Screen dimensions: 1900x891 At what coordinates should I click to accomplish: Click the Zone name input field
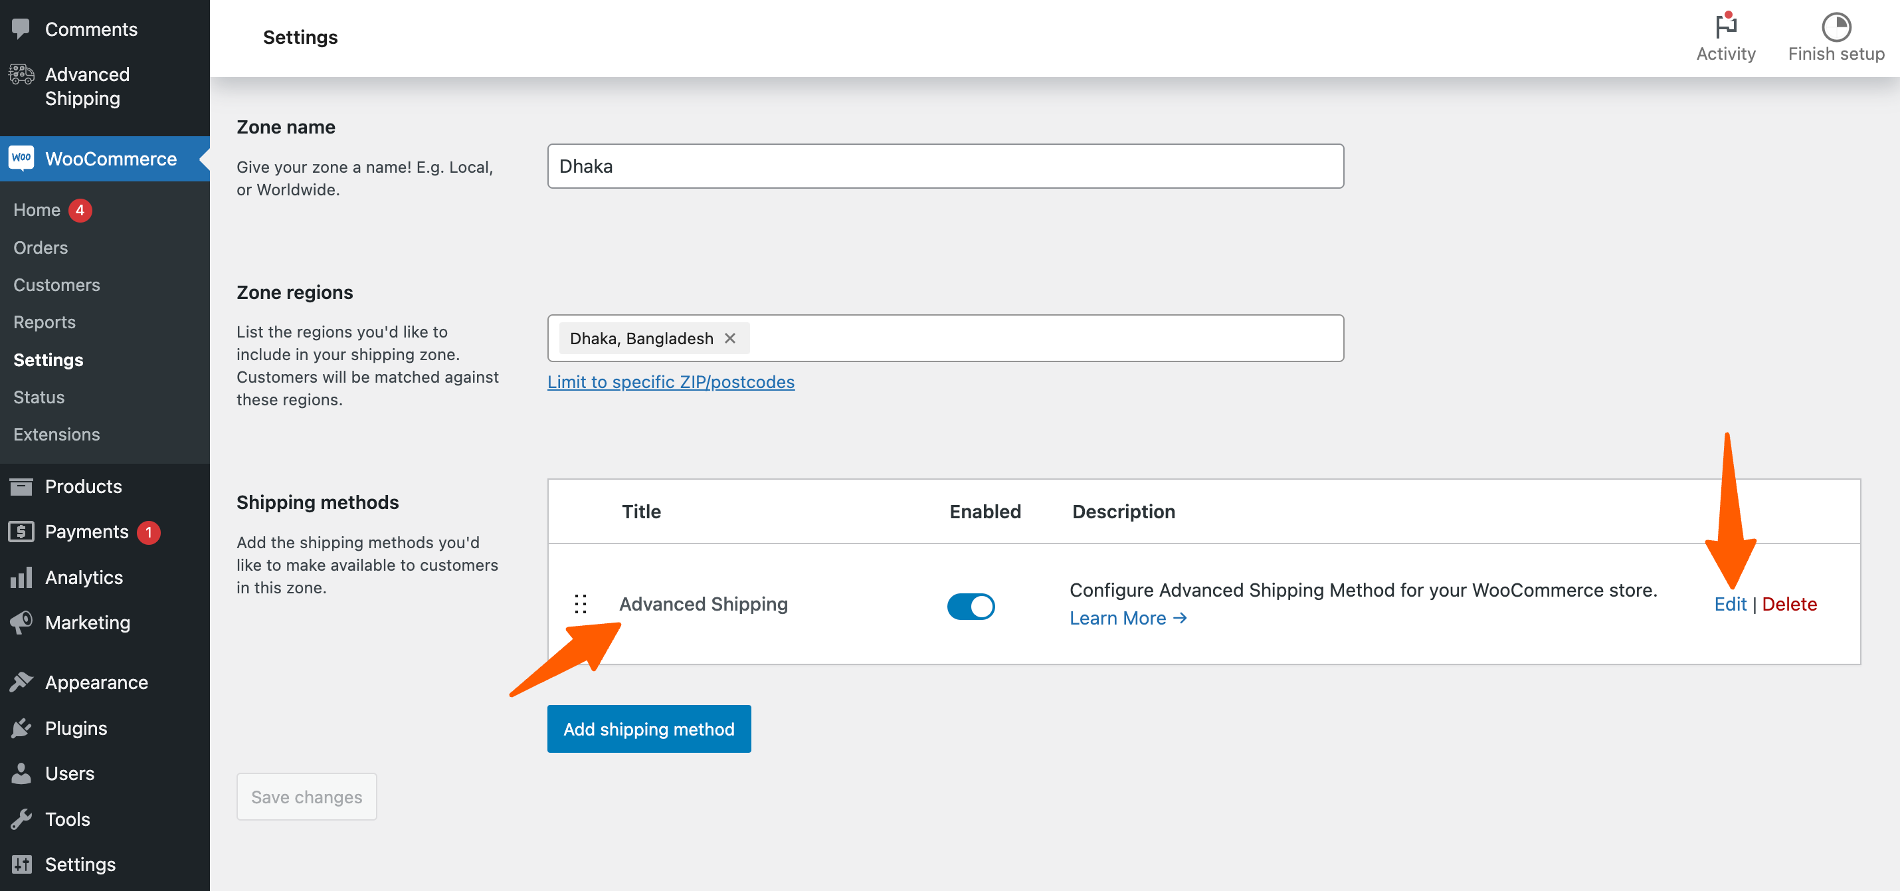(945, 166)
